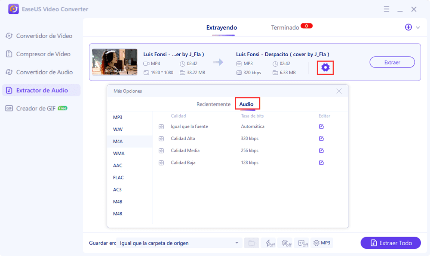This screenshot has width=430, height=256.
Task: Click the audio icon beside Igual que la fuente
Action: pyautogui.click(x=161, y=126)
